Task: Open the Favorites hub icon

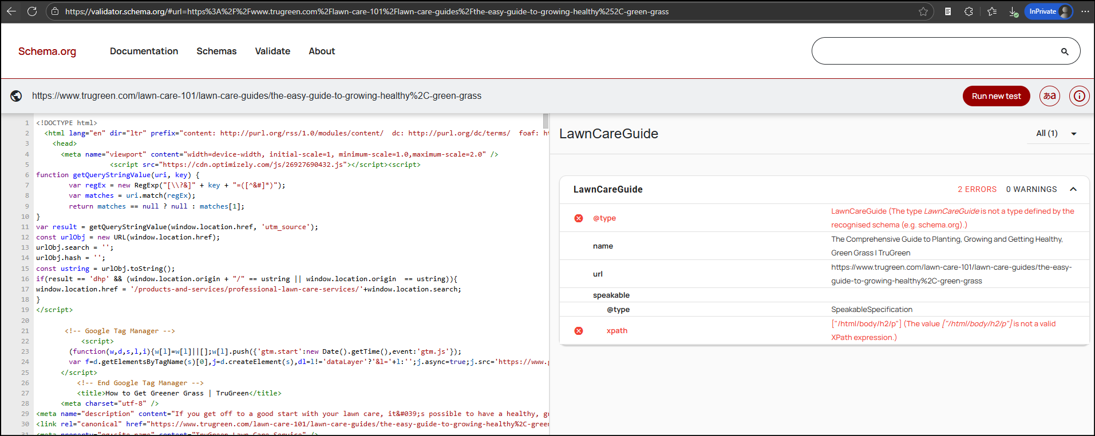Action: [992, 11]
